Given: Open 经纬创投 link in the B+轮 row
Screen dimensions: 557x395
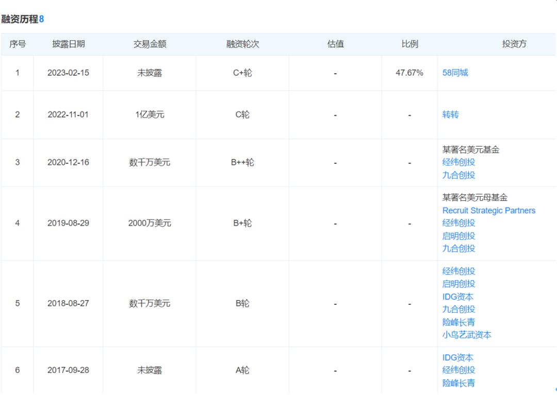Looking at the screenshot, I should (x=458, y=223).
